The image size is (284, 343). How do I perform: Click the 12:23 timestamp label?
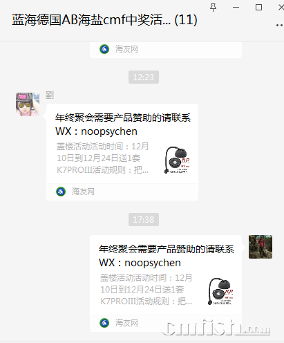(x=144, y=77)
